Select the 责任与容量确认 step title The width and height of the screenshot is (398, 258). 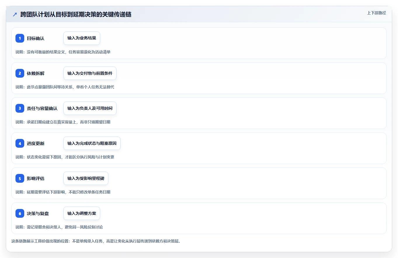42,108
